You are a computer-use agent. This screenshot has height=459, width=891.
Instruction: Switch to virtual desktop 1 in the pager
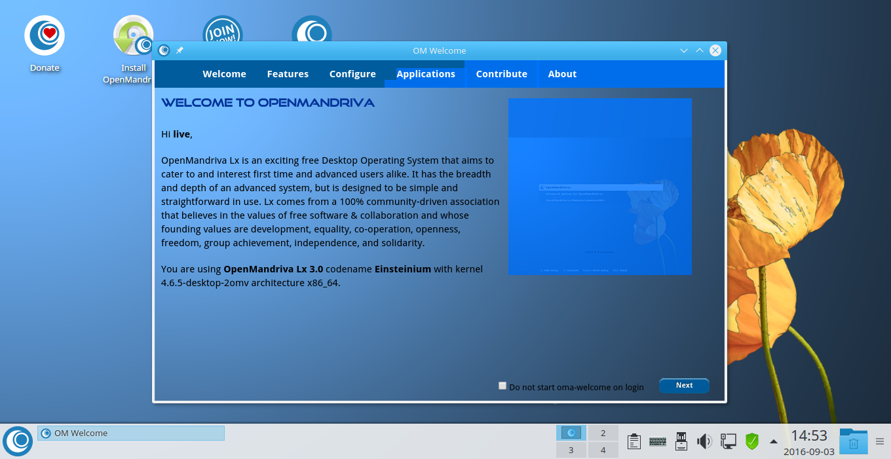[571, 433]
